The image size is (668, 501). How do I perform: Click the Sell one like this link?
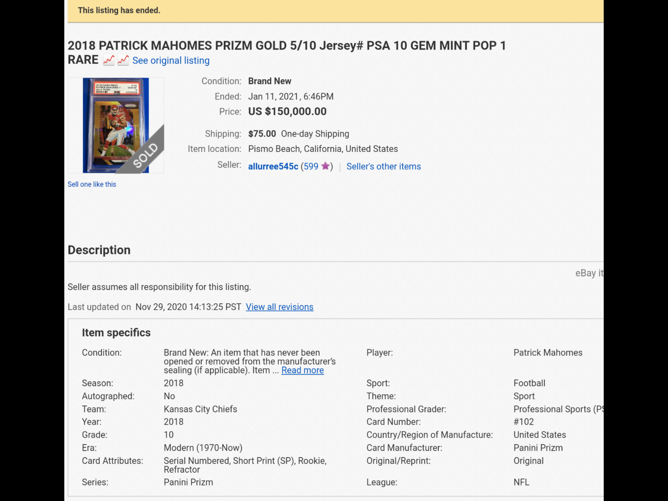coord(92,184)
